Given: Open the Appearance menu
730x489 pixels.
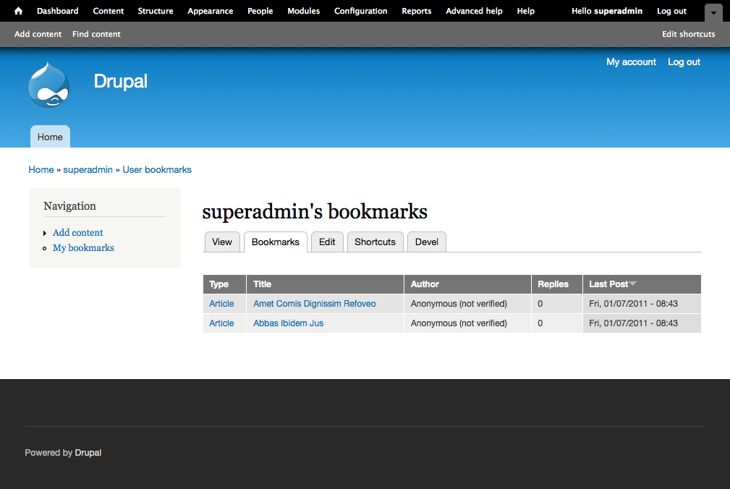Looking at the screenshot, I should pyautogui.click(x=211, y=11).
